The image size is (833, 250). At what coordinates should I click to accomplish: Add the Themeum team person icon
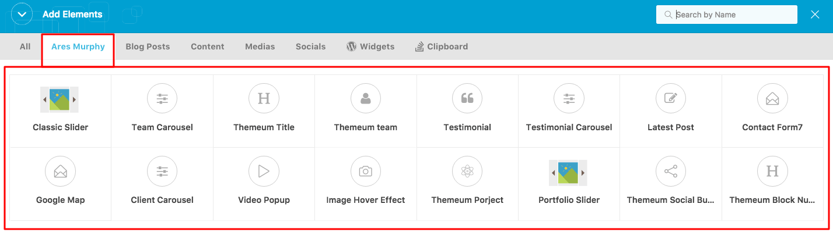366,99
